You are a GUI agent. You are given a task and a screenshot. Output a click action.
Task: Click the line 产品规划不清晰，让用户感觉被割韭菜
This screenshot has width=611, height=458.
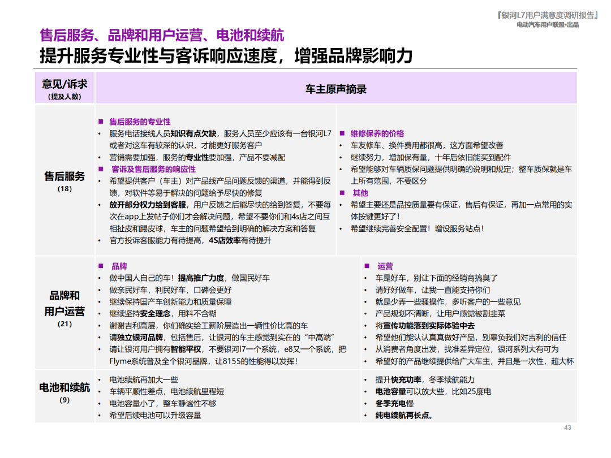[x=440, y=314]
